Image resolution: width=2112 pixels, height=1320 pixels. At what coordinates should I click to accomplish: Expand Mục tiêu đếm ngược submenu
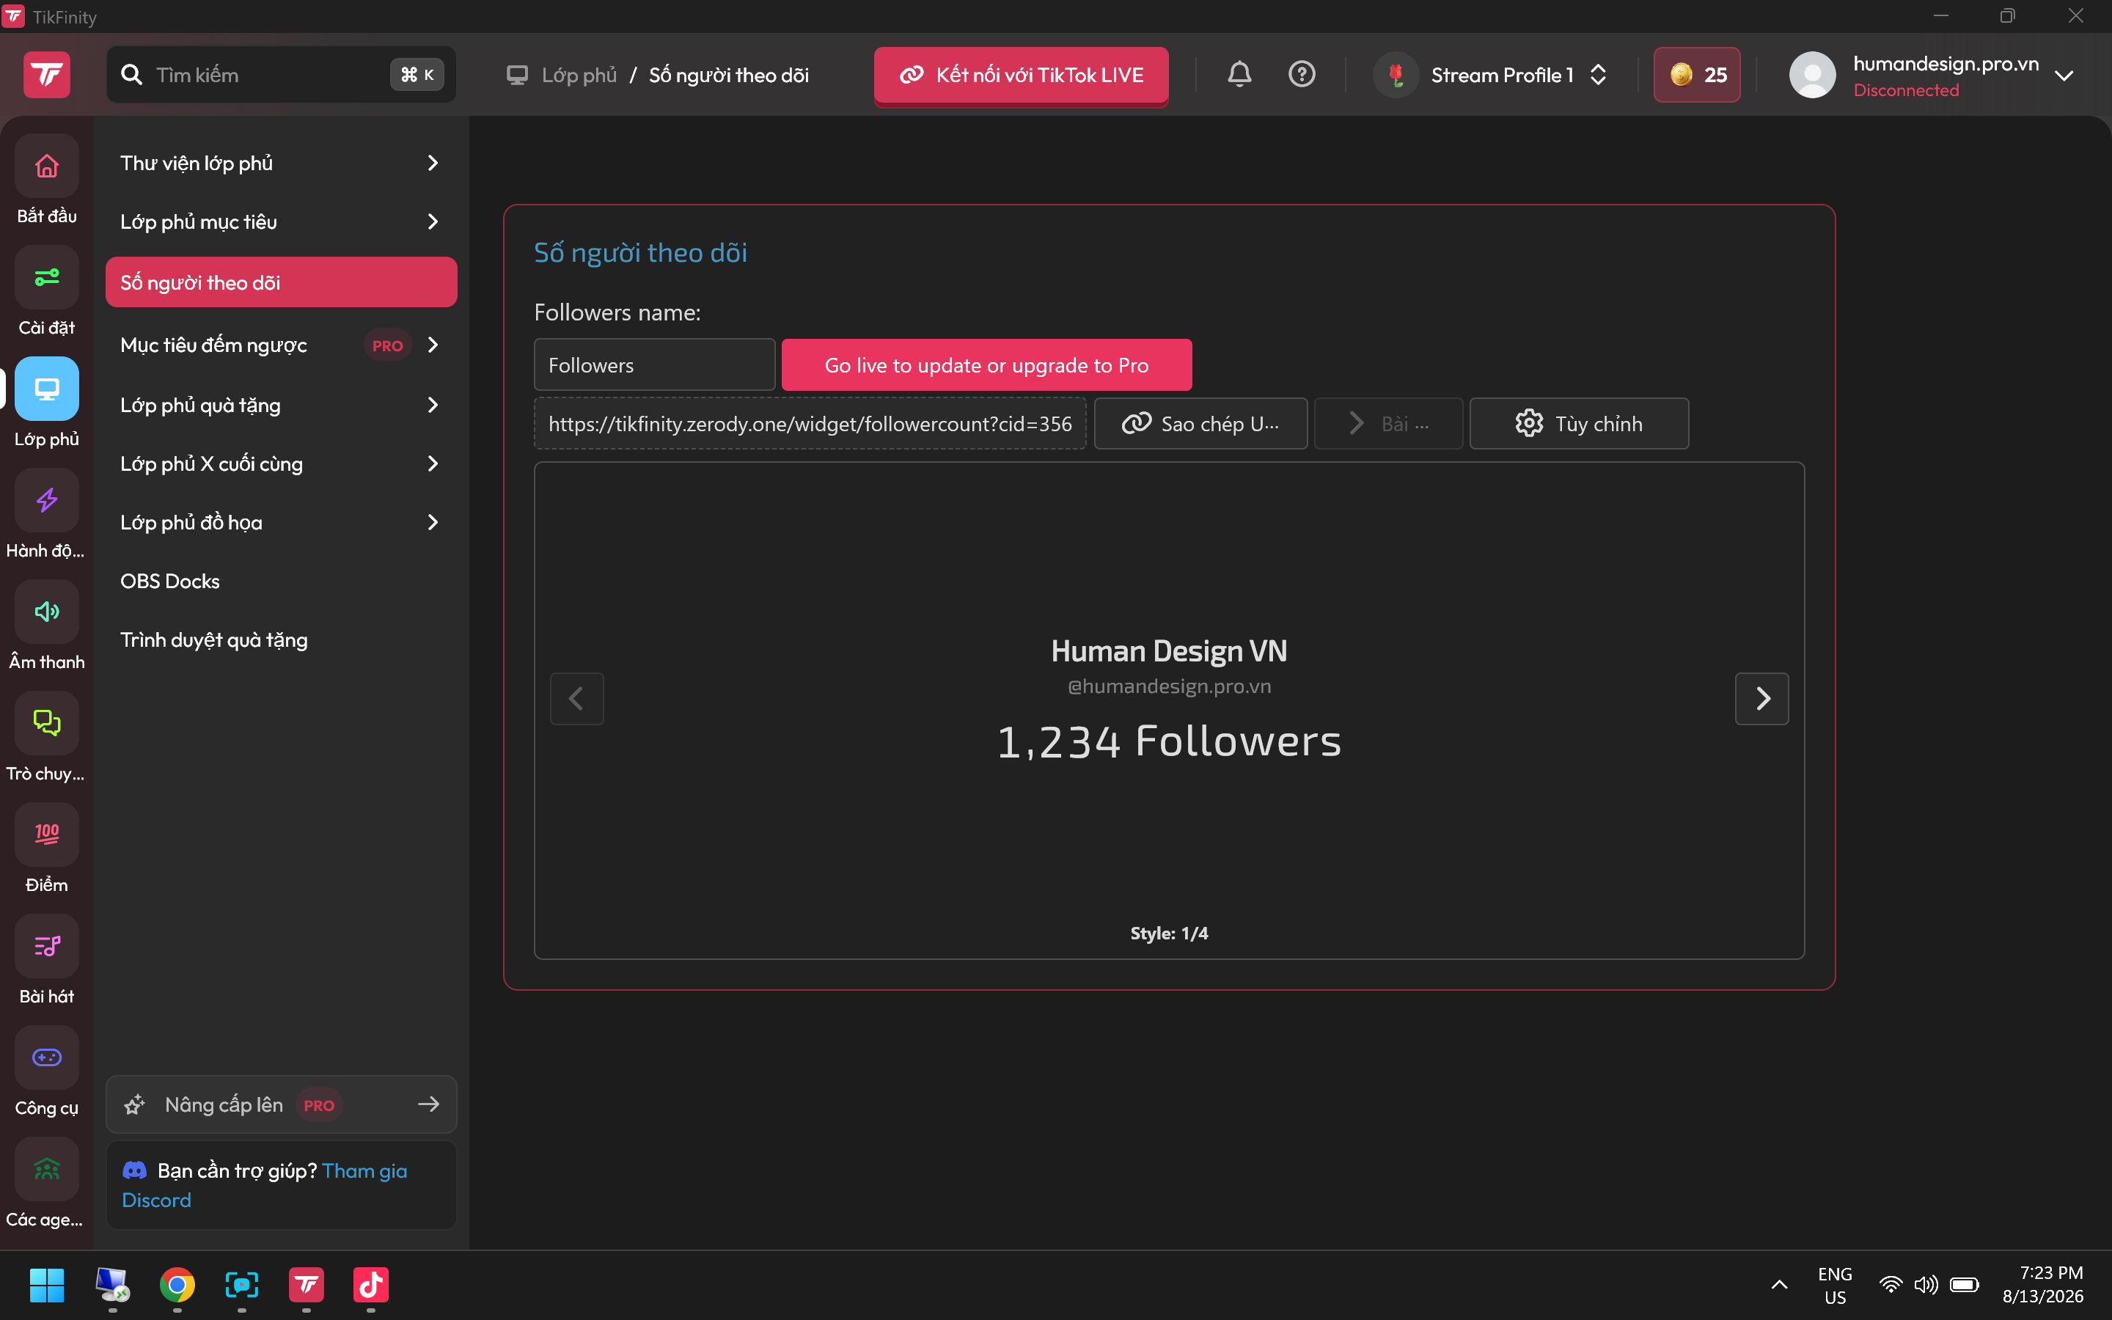coord(433,345)
